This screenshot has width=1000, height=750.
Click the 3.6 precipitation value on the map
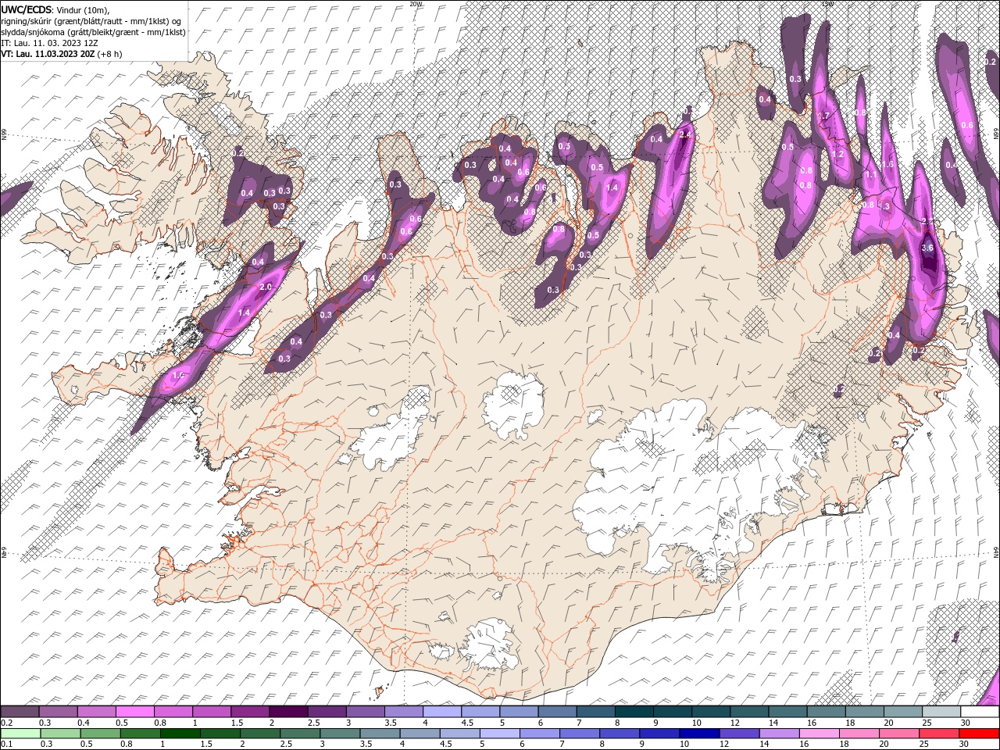(928, 248)
